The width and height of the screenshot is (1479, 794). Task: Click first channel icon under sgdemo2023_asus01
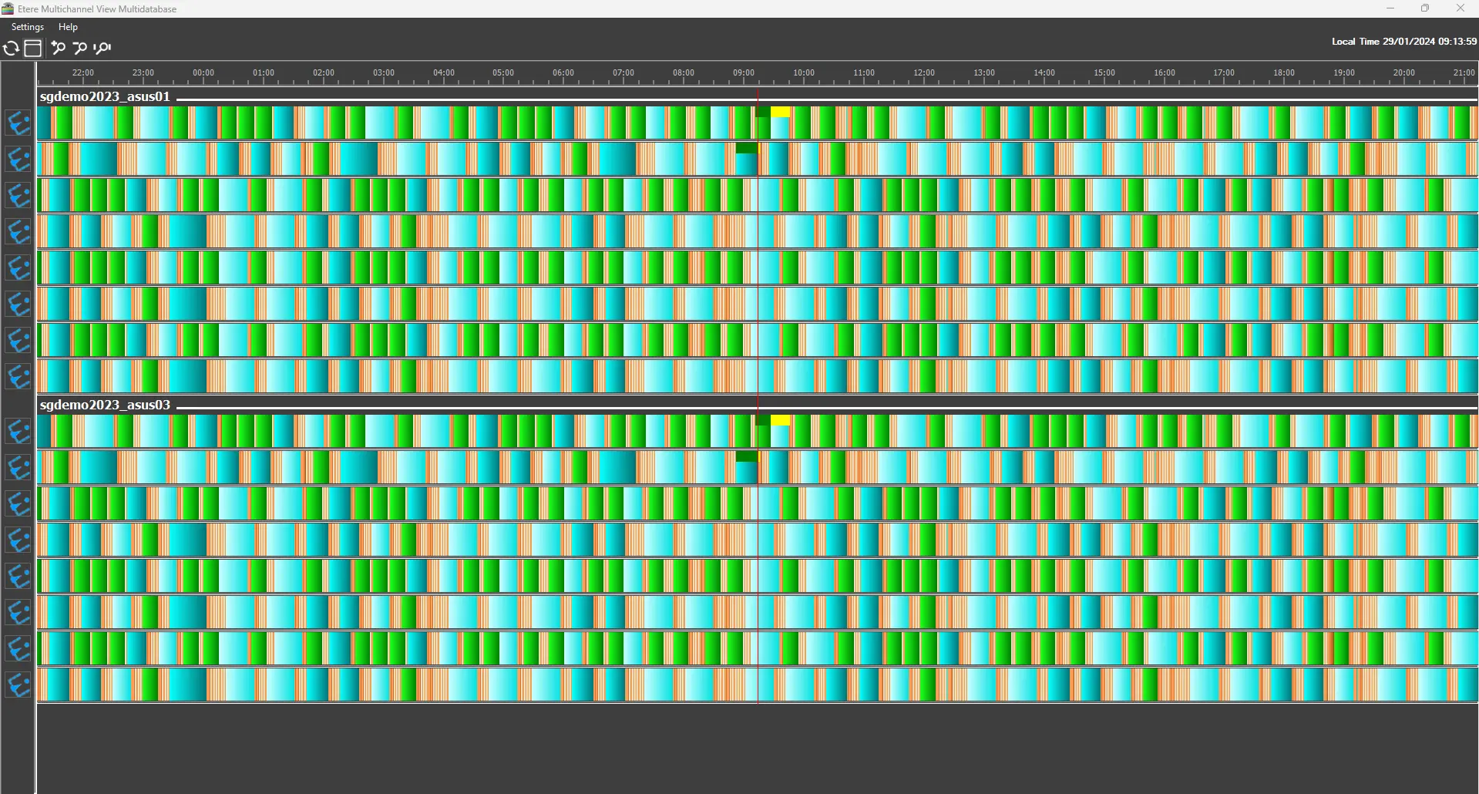(x=18, y=123)
